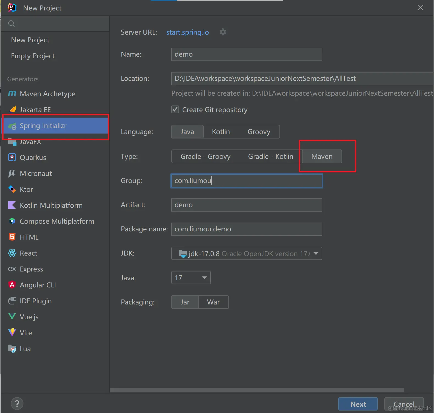Click the Angular CLI red icon
Screen dimensions: 434x413
click(12, 285)
